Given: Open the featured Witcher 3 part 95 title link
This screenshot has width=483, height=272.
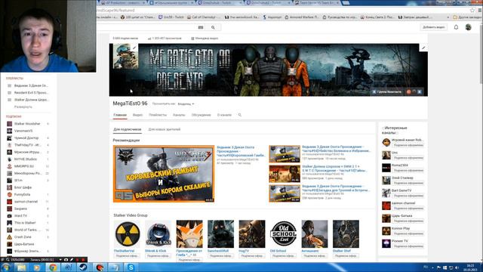Looking at the screenshot, I should (x=241, y=151).
